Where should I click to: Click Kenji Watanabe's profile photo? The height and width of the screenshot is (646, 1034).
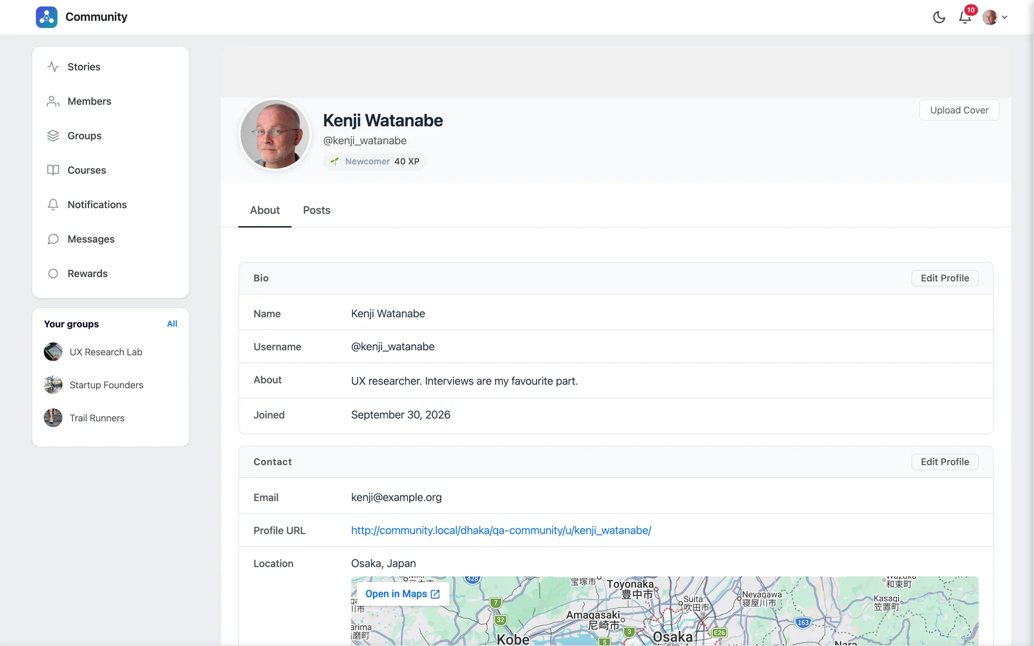[275, 134]
